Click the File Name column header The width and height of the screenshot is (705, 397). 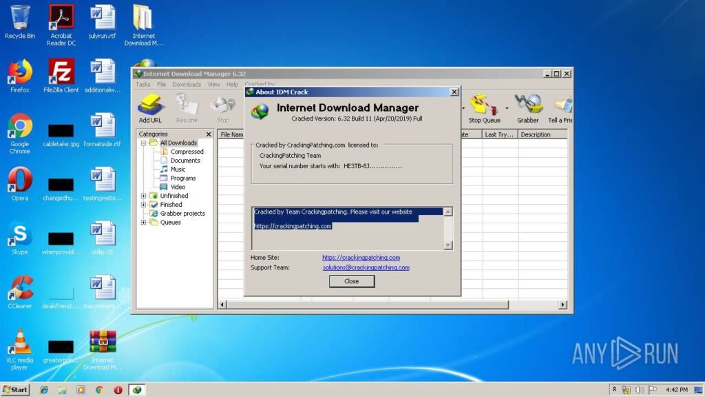(x=231, y=134)
